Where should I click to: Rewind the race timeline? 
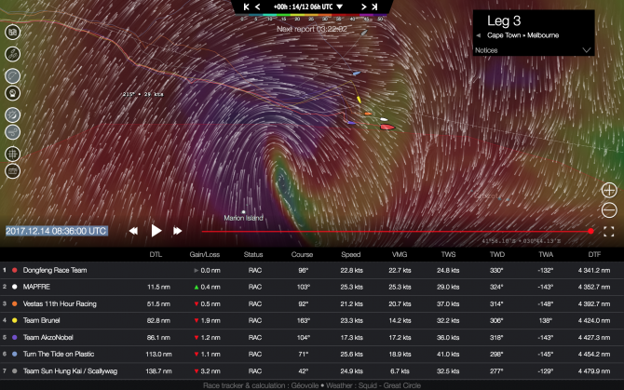point(133,230)
